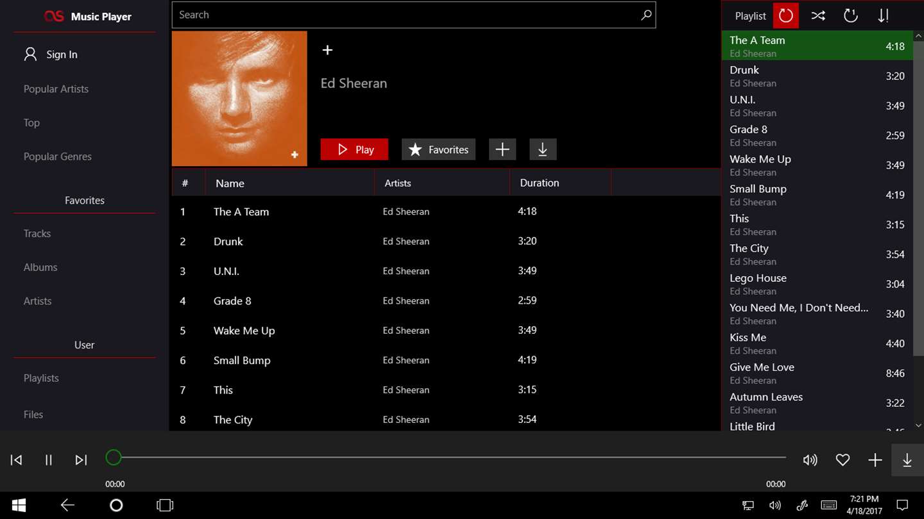Click the taskbar Back arrow

click(x=67, y=506)
